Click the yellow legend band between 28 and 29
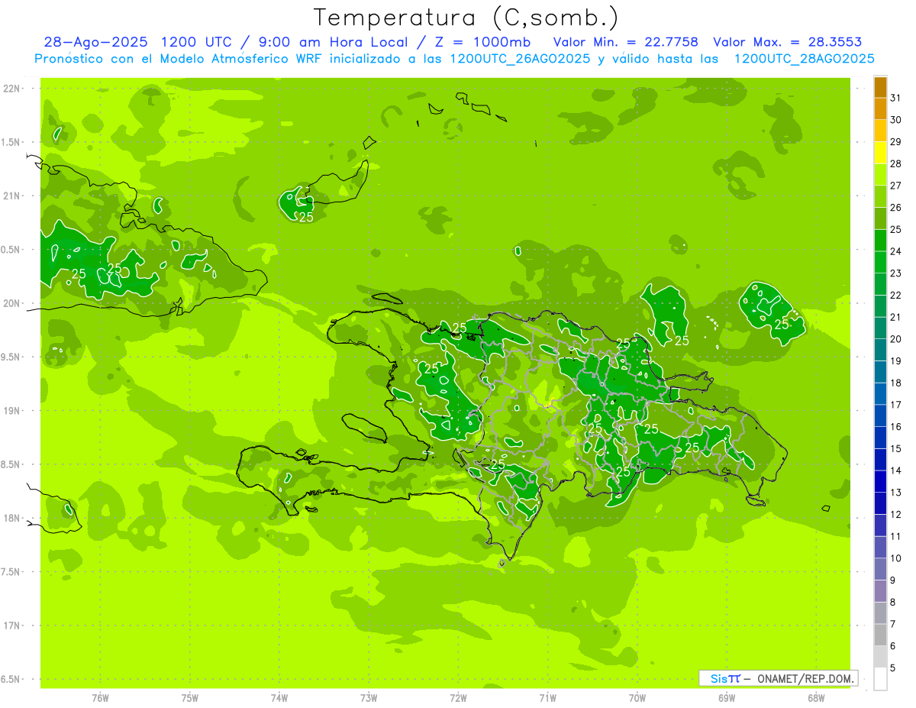This screenshot has height=708, width=916. (880, 153)
